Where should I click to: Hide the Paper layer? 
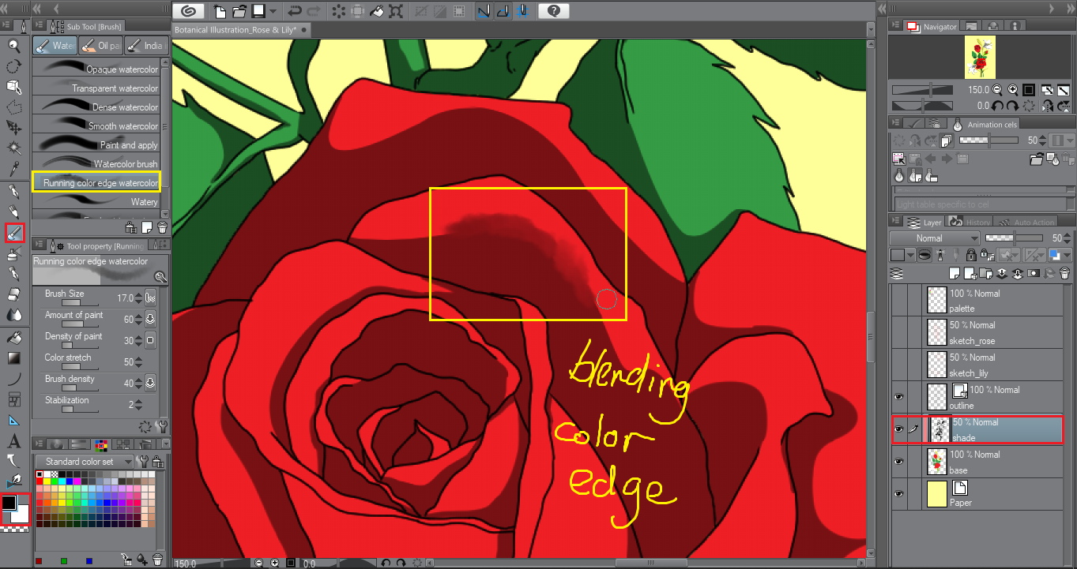(x=898, y=494)
